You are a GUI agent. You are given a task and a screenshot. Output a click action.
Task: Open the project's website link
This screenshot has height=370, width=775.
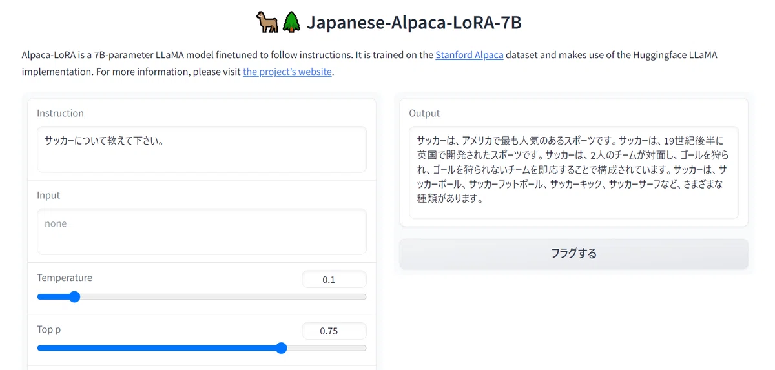click(287, 72)
